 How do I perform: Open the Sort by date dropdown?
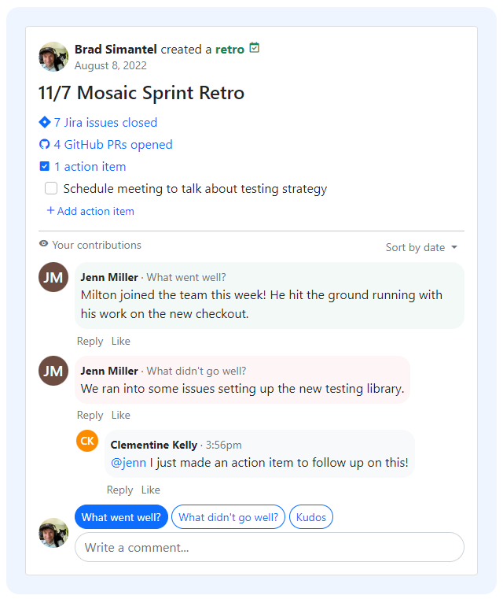(x=421, y=247)
